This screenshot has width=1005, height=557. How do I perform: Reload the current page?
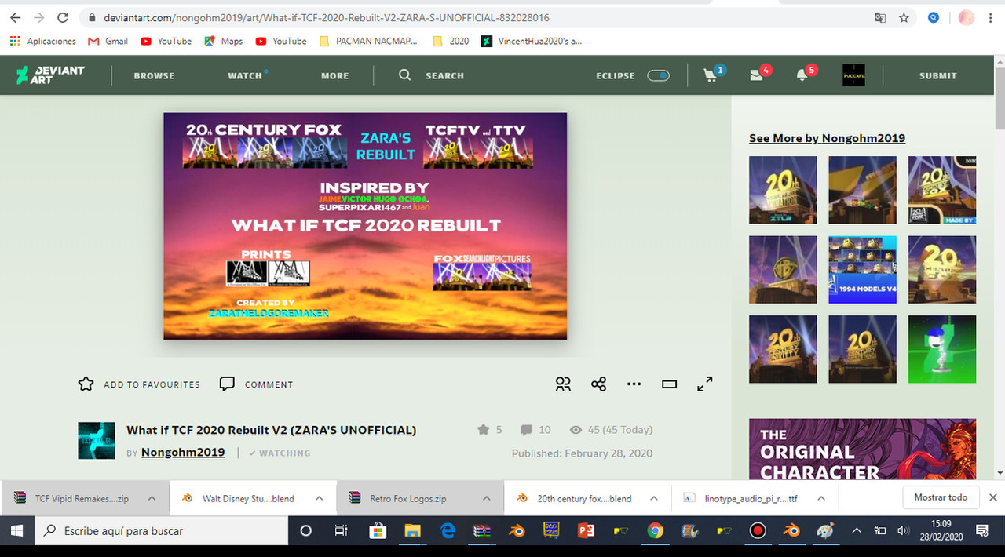tap(64, 17)
